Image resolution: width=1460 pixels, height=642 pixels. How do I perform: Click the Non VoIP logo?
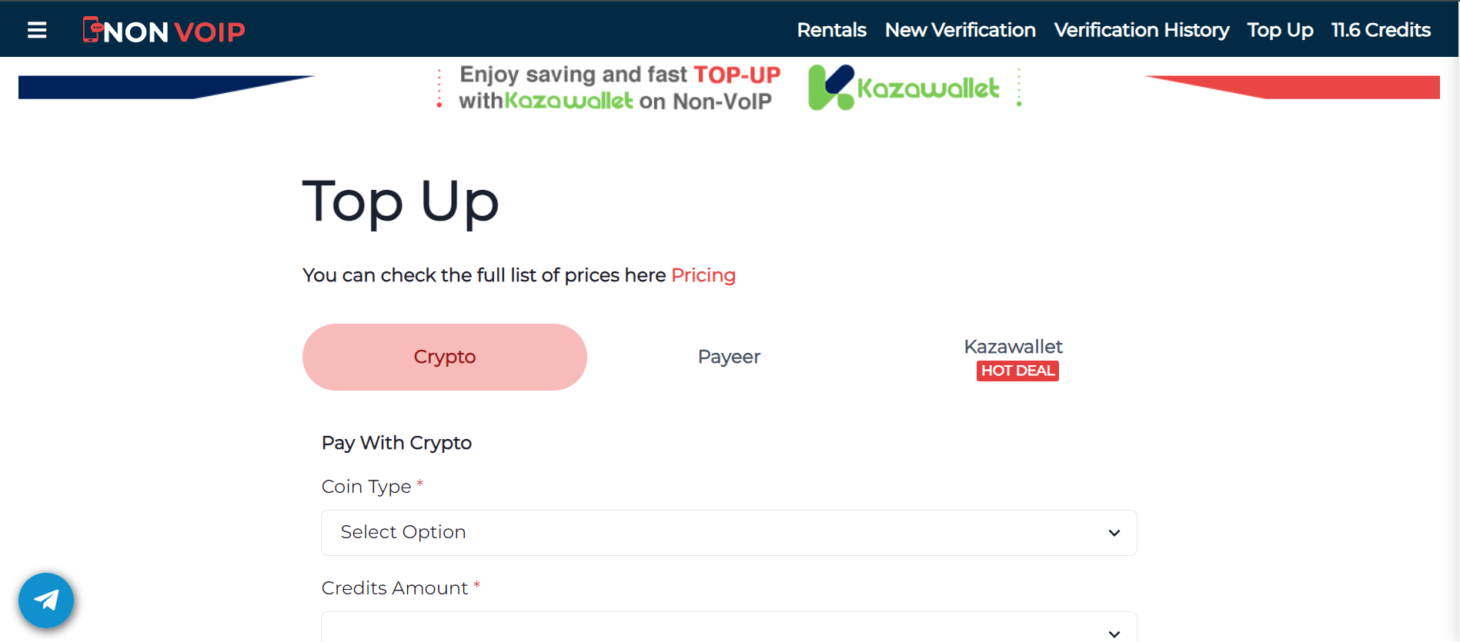click(x=164, y=30)
